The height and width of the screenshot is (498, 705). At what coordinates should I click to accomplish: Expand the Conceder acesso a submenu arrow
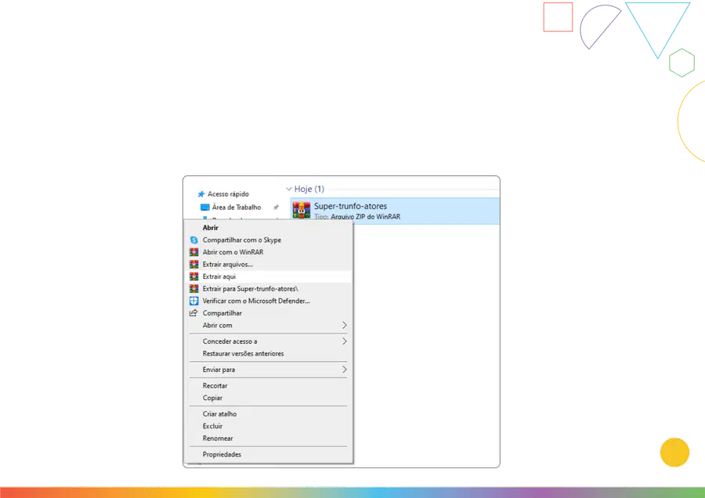345,341
